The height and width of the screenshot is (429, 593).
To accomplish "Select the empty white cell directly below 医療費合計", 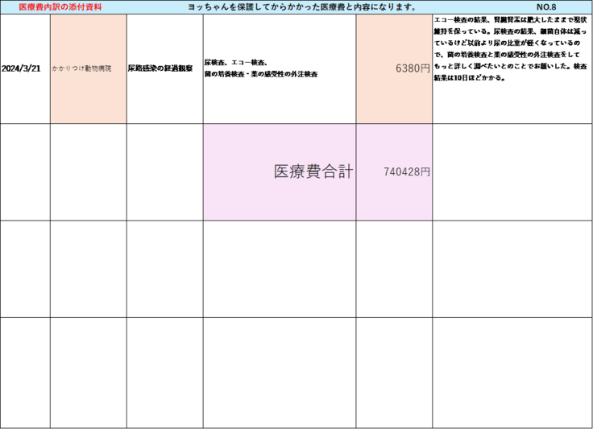I will (280, 269).
